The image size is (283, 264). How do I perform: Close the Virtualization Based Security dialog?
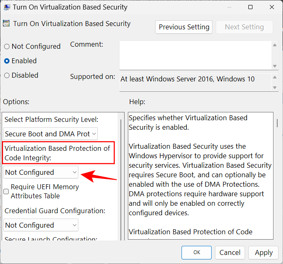[x=271, y=7]
